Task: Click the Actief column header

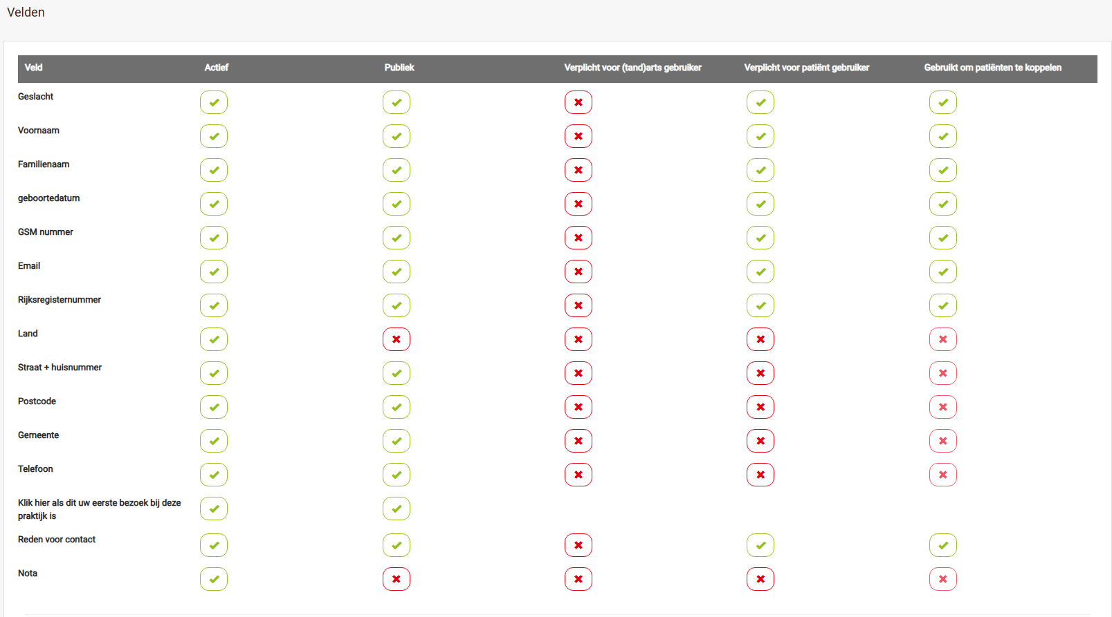Action: [217, 68]
